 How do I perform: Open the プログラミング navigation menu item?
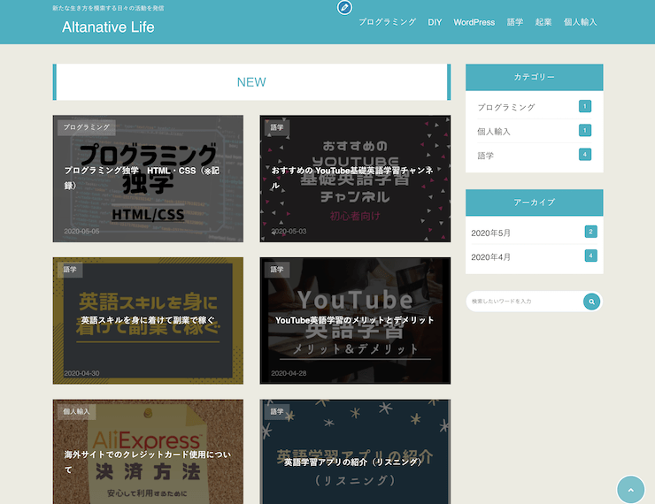click(387, 22)
